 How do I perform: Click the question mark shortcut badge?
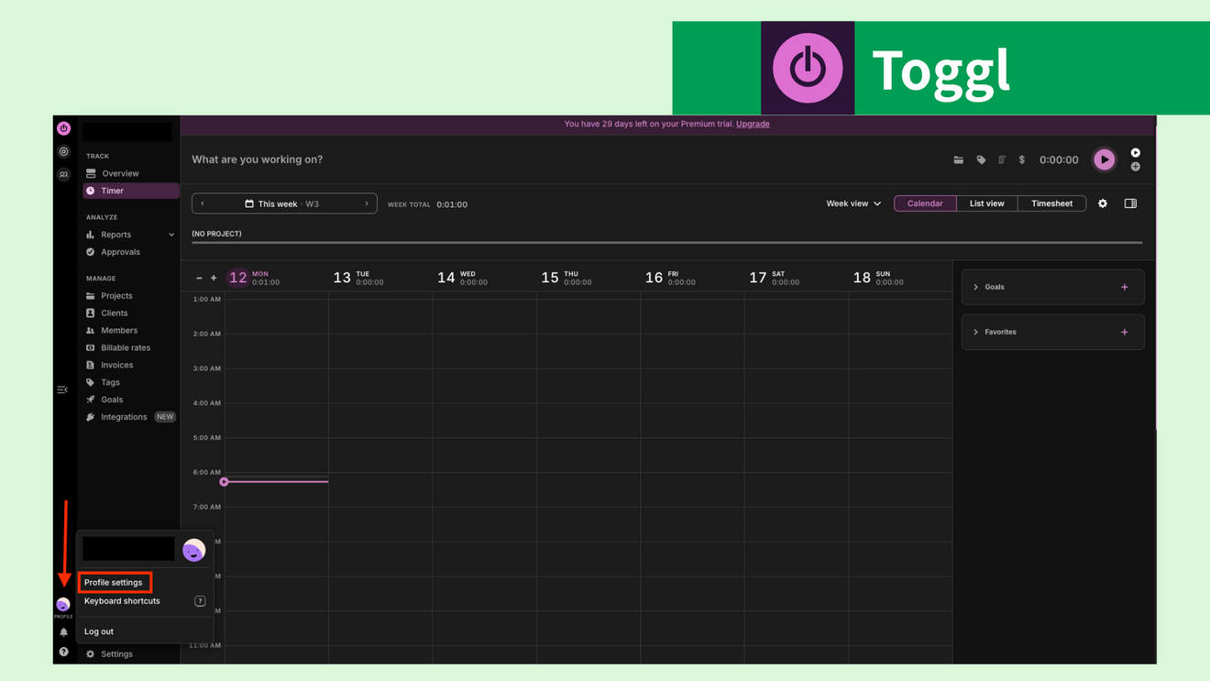200,601
